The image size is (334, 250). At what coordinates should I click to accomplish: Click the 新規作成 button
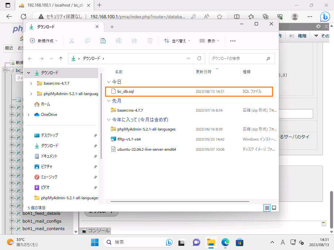click(44, 41)
